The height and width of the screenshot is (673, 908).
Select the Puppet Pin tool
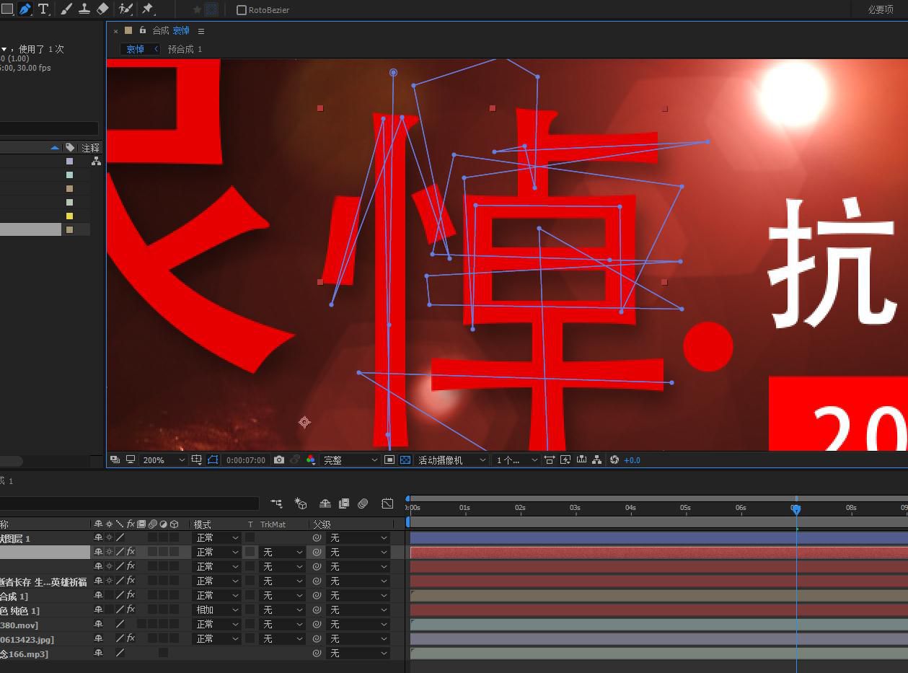pyautogui.click(x=147, y=9)
